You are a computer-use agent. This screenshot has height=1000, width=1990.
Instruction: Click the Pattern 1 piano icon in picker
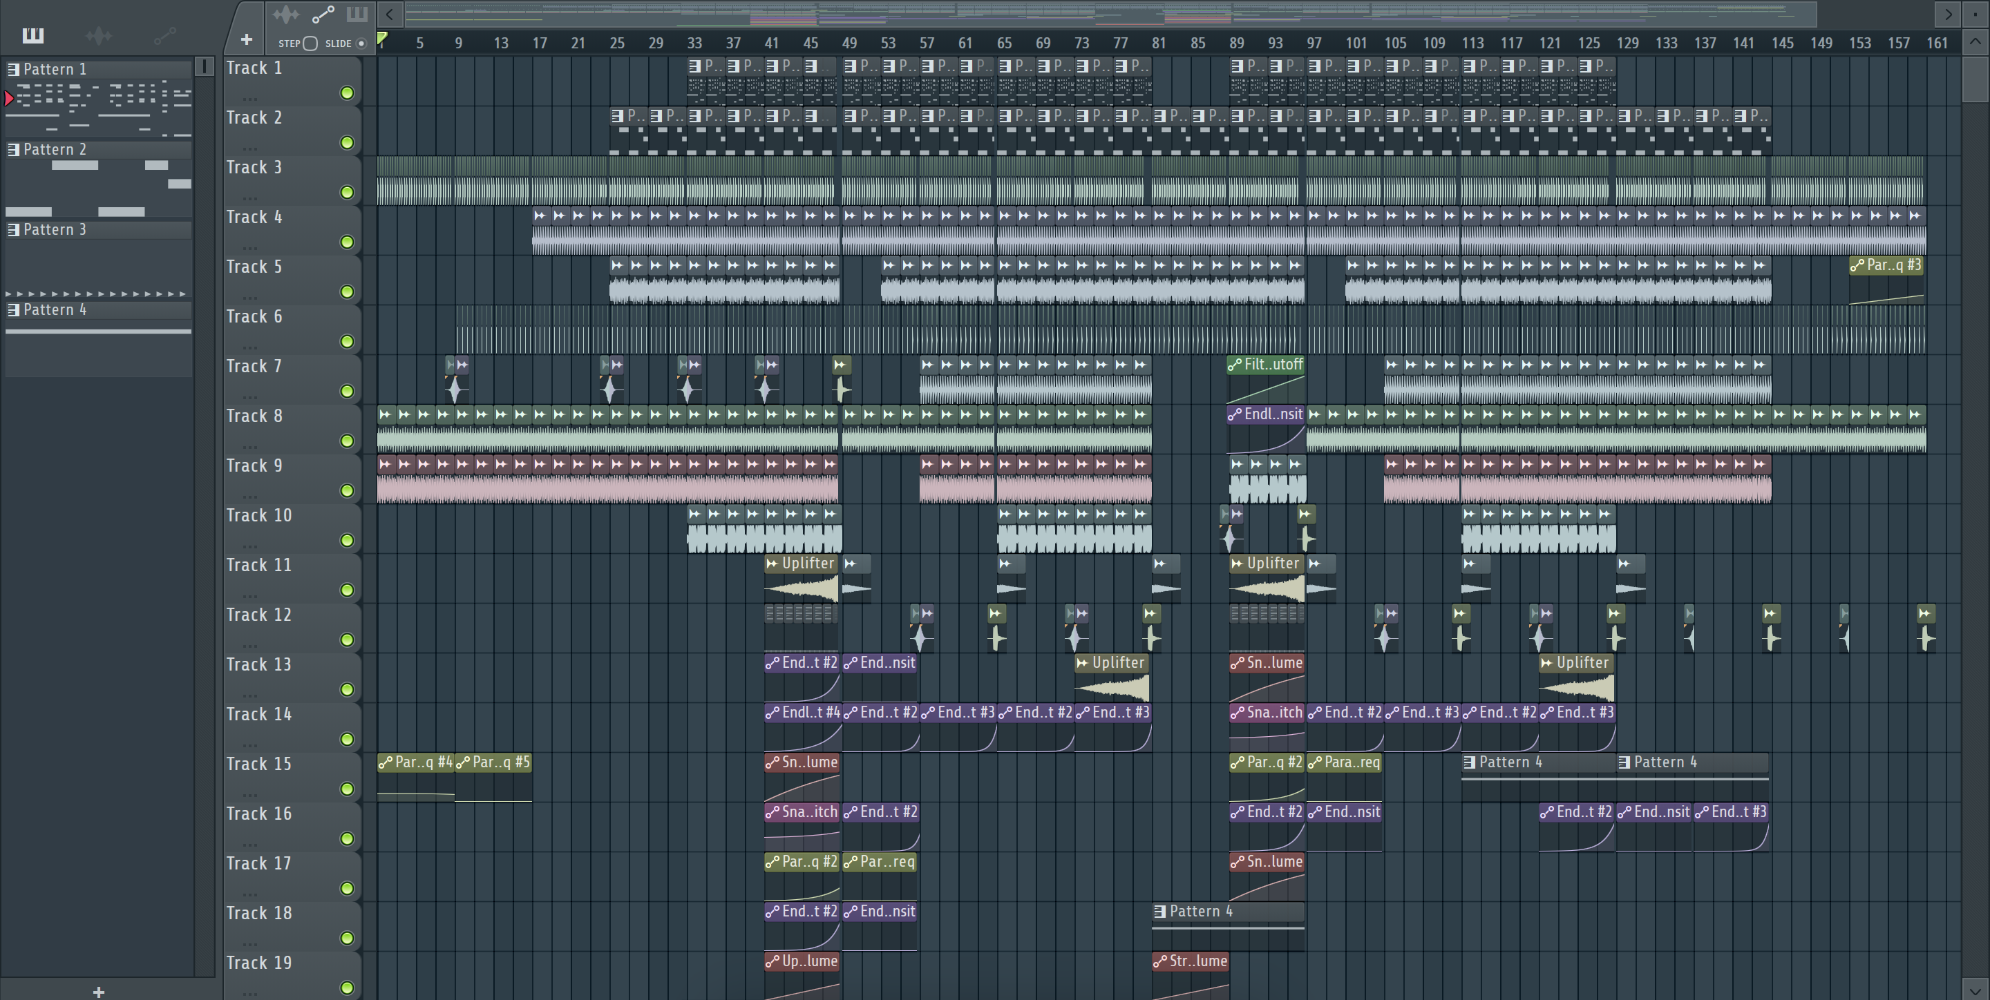pos(13,70)
